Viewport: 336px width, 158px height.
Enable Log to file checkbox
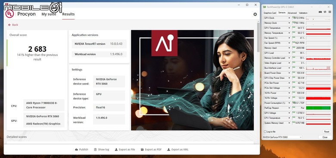click(x=265, y=132)
